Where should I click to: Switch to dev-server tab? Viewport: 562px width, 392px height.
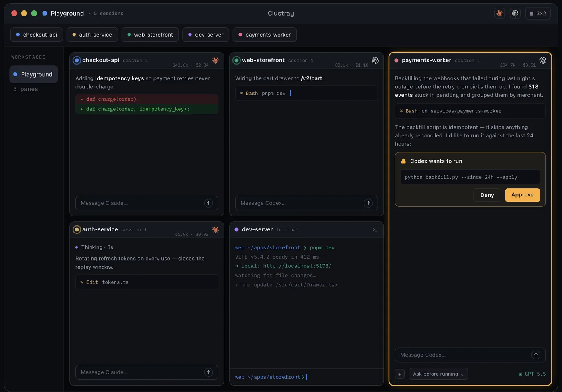click(x=206, y=35)
